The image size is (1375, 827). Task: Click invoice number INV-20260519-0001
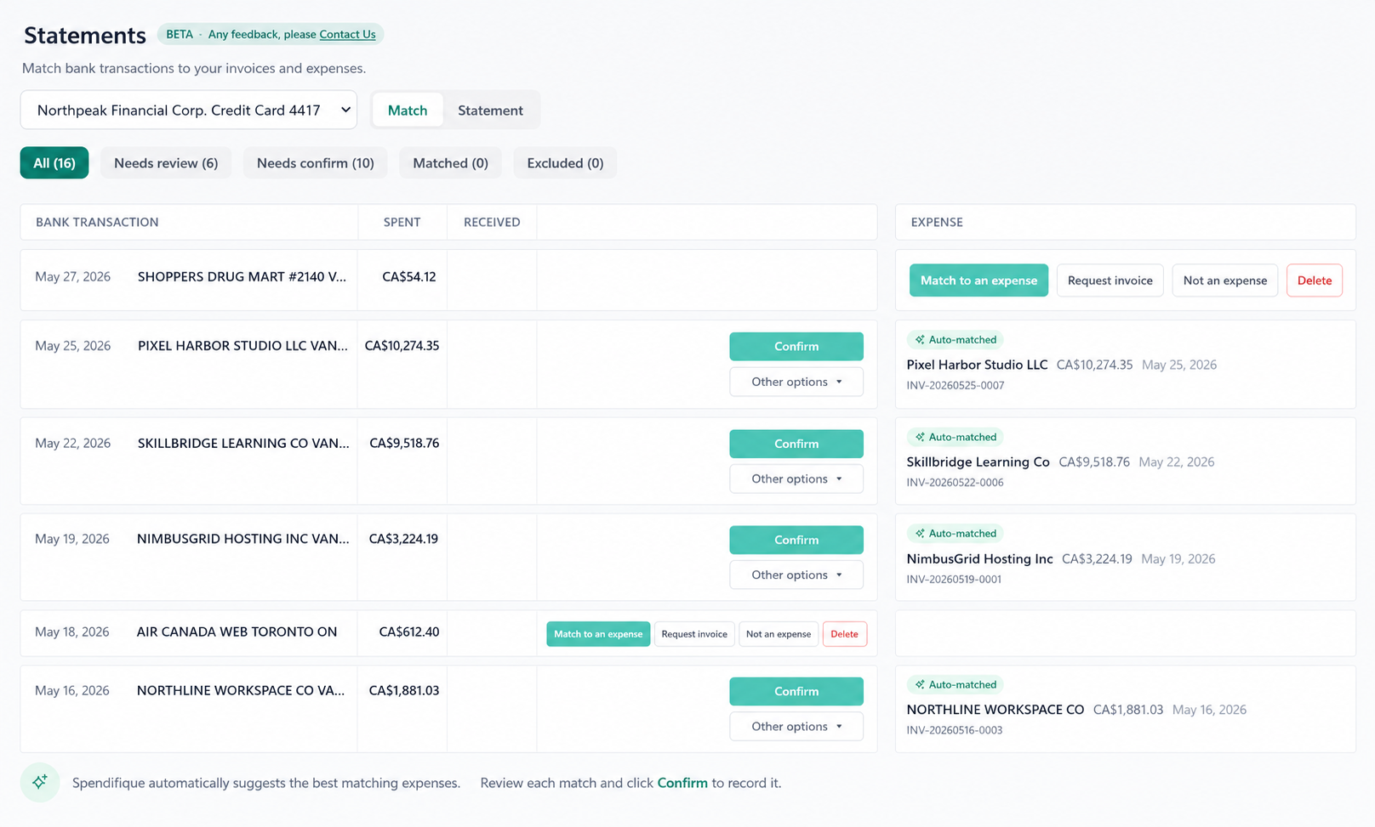(x=954, y=579)
